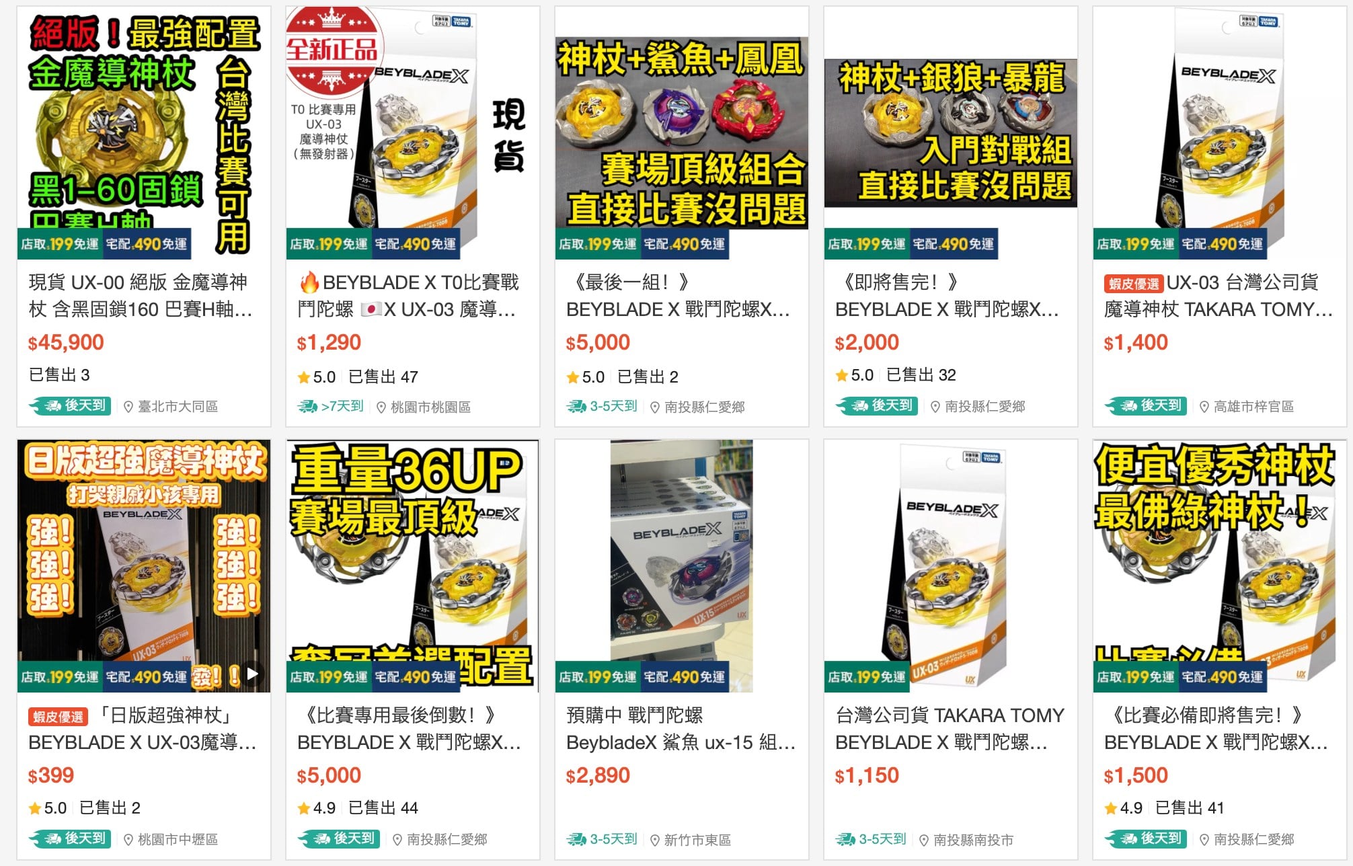Click the location pin beside 臺北市大同區

[128, 407]
